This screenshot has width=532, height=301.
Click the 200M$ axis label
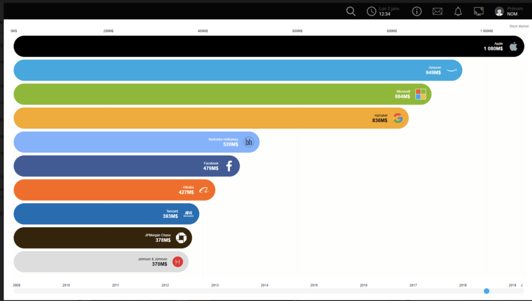(x=109, y=31)
